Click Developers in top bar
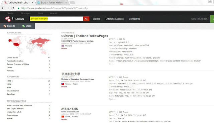This screenshot has height=123, width=214. click(x=26, y=13)
